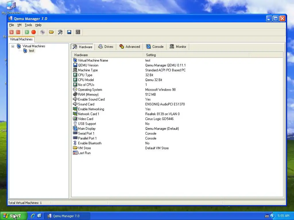This screenshot has height=220, width=294.
Task: Select 'ENSONIQ AudioPCI ES1370' sound card value
Action: coord(165,104)
